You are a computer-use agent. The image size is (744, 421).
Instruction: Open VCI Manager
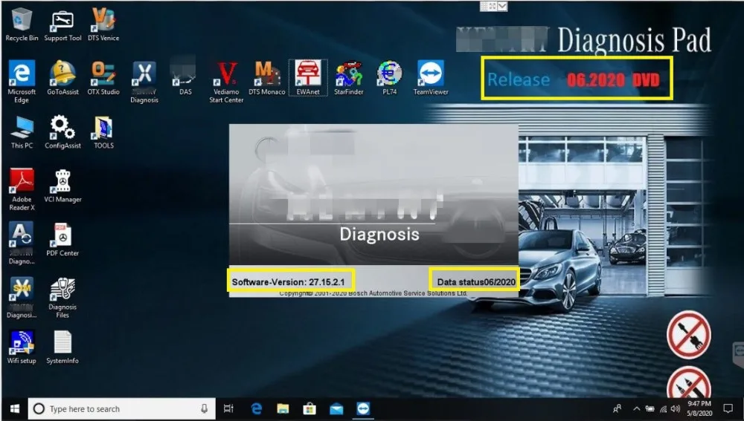pyautogui.click(x=62, y=186)
